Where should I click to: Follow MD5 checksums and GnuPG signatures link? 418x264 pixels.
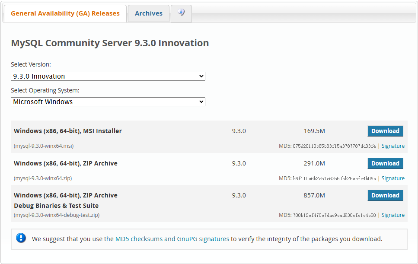[x=172, y=239]
